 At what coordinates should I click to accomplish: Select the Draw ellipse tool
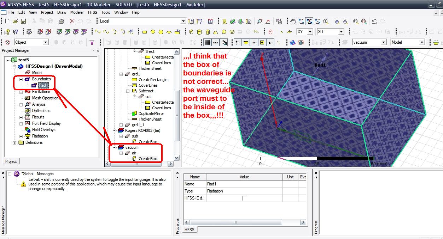point(169,32)
